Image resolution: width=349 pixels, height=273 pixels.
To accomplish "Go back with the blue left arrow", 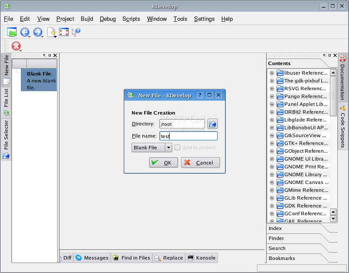I will [x=24, y=32].
